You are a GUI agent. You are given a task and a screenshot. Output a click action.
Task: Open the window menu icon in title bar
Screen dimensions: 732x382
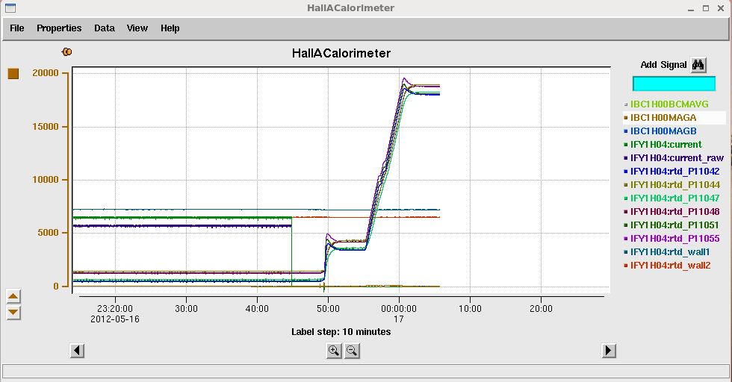click(10, 8)
